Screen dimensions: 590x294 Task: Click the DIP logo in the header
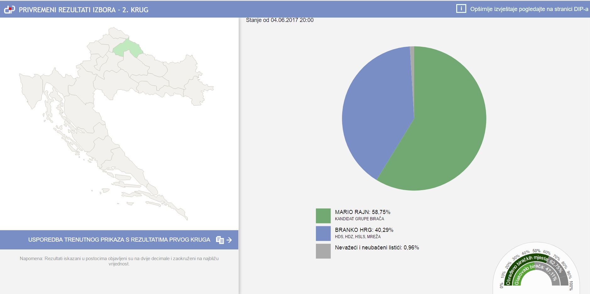point(9,10)
